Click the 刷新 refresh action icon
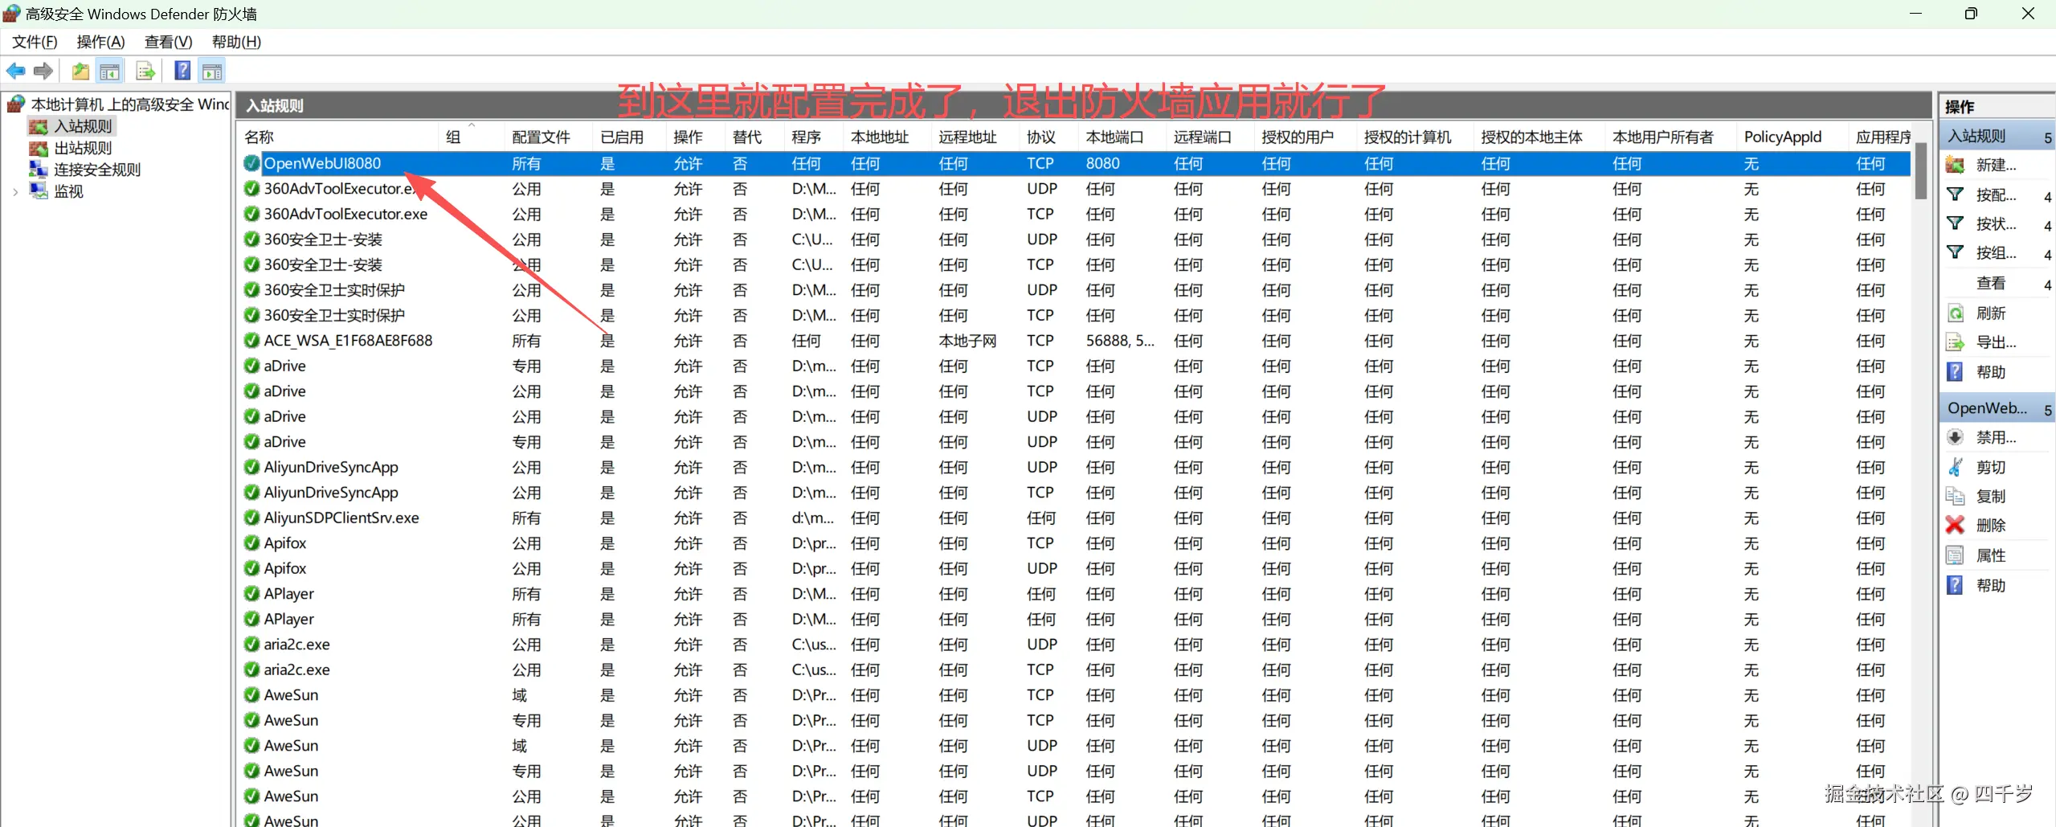 (1956, 313)
